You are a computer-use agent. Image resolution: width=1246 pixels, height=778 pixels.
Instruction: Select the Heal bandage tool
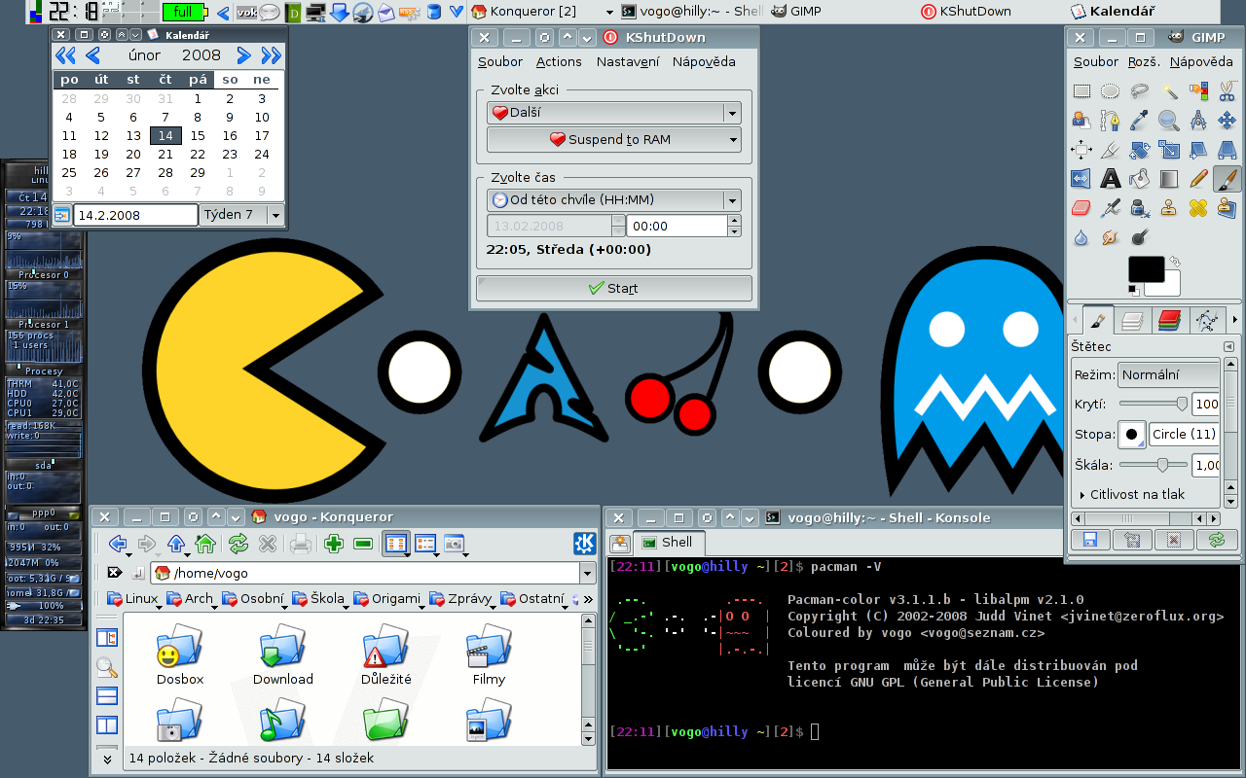point(1198,208)
